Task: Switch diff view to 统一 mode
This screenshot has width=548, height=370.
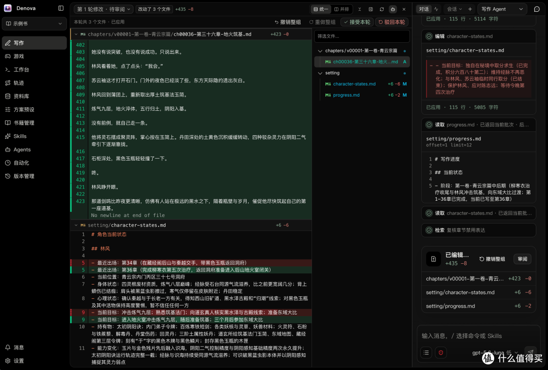Action: click(x=321, y=9)
